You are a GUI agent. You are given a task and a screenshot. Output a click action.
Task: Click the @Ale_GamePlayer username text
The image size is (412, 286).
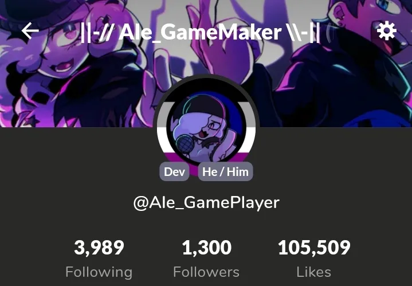(206, 203)
